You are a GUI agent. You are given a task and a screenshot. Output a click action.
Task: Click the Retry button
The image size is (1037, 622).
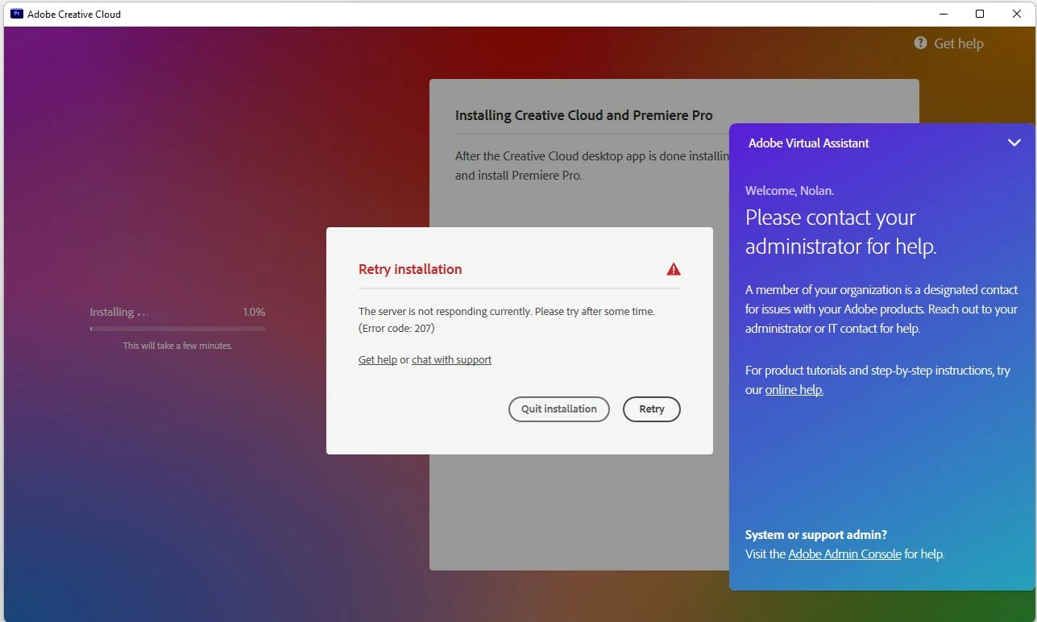652,409
